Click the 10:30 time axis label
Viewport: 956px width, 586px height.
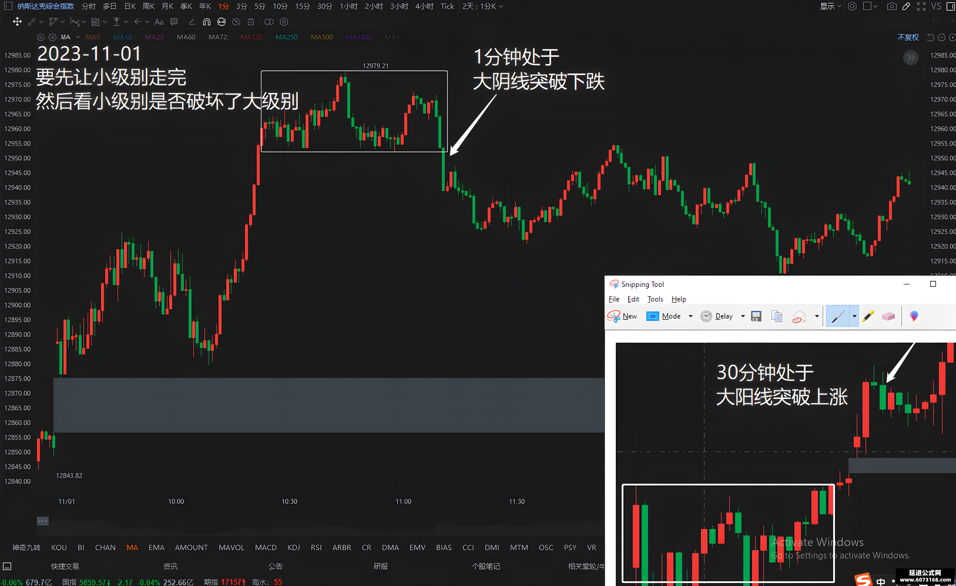point(289,501)
